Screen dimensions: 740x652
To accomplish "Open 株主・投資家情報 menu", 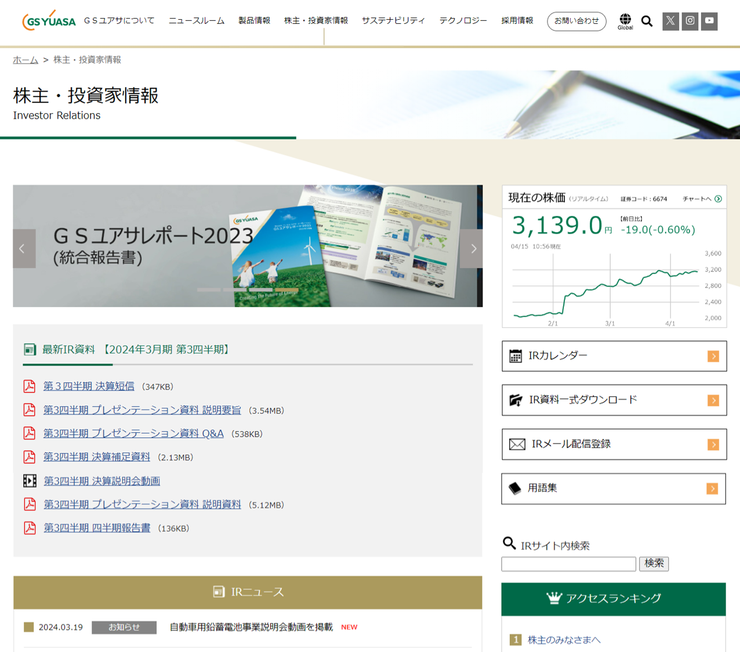I will 316,20.
